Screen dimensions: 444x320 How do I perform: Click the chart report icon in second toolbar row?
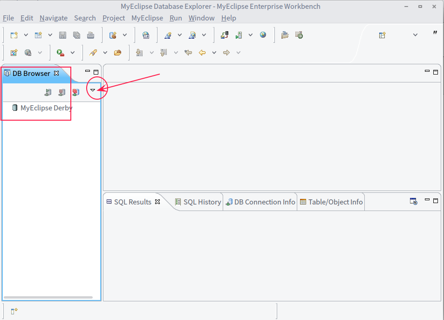pos(14,53)
